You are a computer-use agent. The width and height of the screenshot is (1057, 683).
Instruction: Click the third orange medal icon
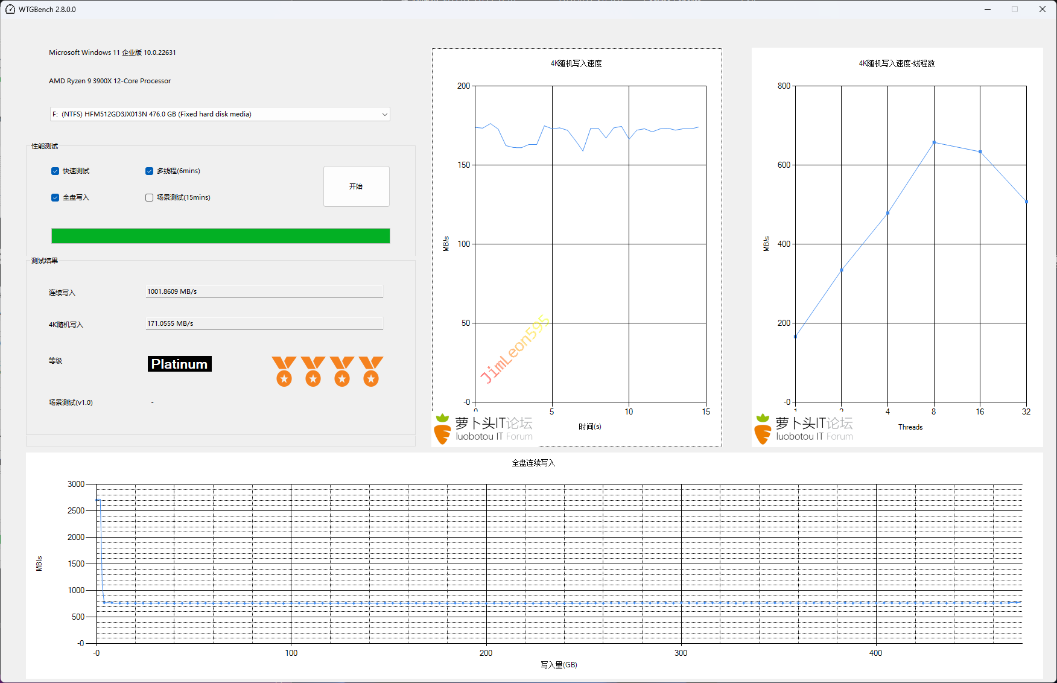342,371
